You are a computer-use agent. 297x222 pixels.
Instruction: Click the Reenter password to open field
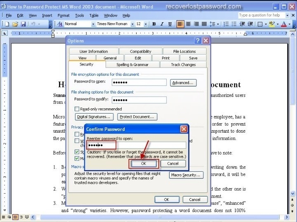[136, 145]
